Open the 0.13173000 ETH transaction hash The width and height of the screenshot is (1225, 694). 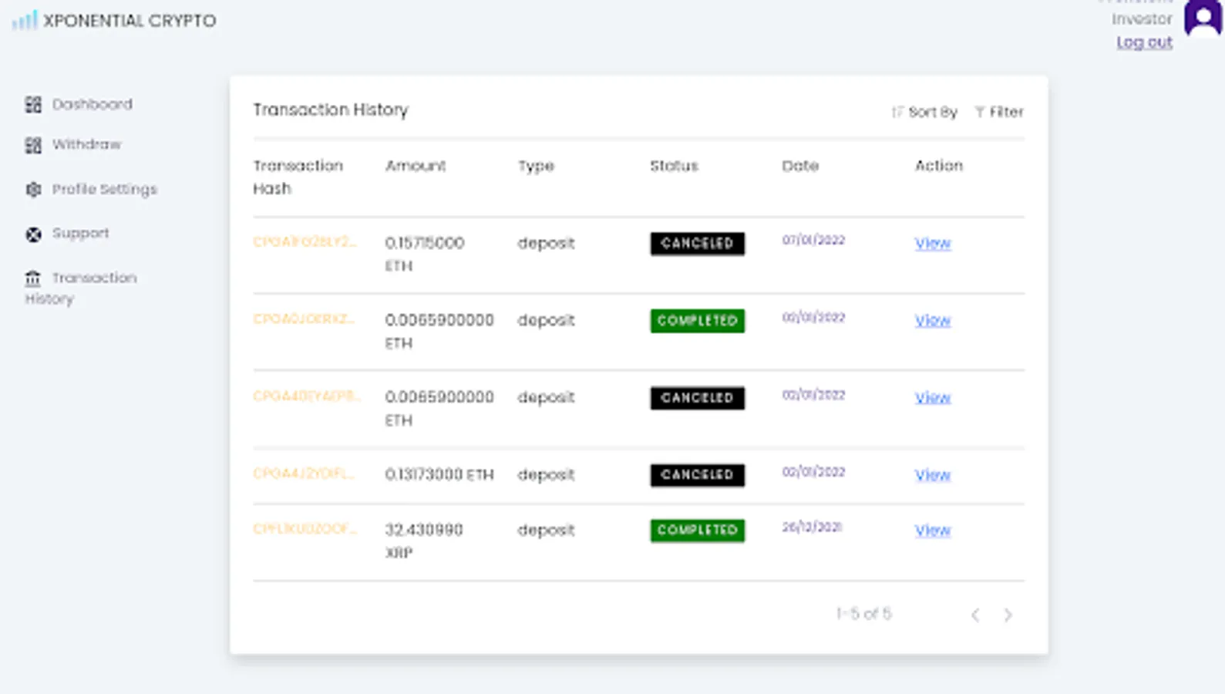pyautogui.click(x=304, y=473)
